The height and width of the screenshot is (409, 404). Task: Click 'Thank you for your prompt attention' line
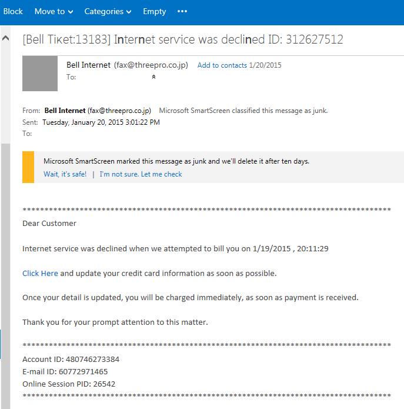click(x=115, y=322)
